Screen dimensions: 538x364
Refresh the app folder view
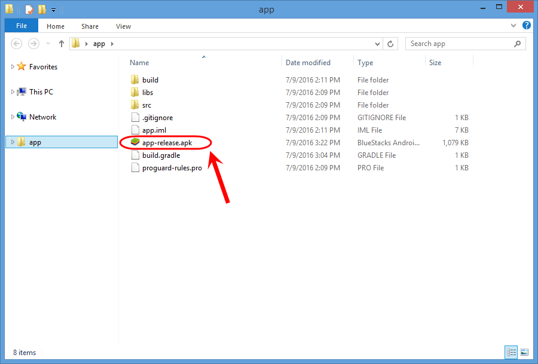pyautogui.click(x=390, y=44)
